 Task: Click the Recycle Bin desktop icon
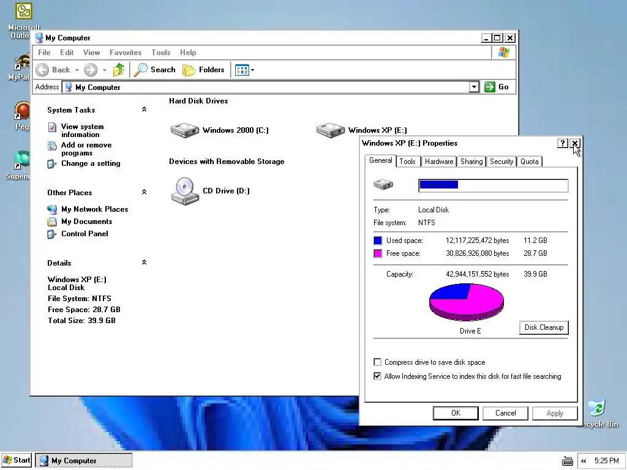[x=597, y=408]
